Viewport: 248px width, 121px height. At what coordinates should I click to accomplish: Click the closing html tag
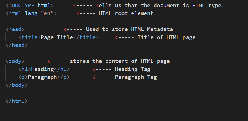pos(16,101)
